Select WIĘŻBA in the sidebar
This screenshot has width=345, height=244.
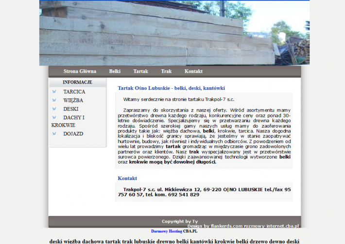tap(73, 100)
